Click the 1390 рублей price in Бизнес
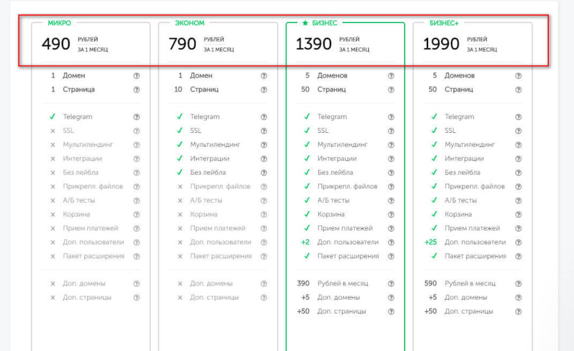The image size is (574, 351). (x=314, y=44)
